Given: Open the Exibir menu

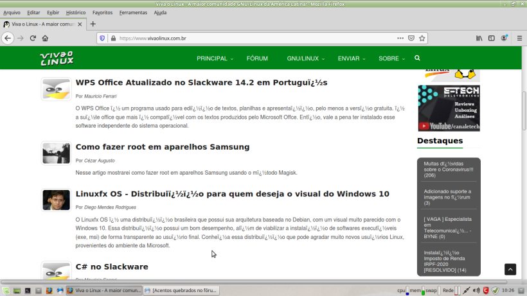Looking at the screenshot, I should click(x=53, y=12).
